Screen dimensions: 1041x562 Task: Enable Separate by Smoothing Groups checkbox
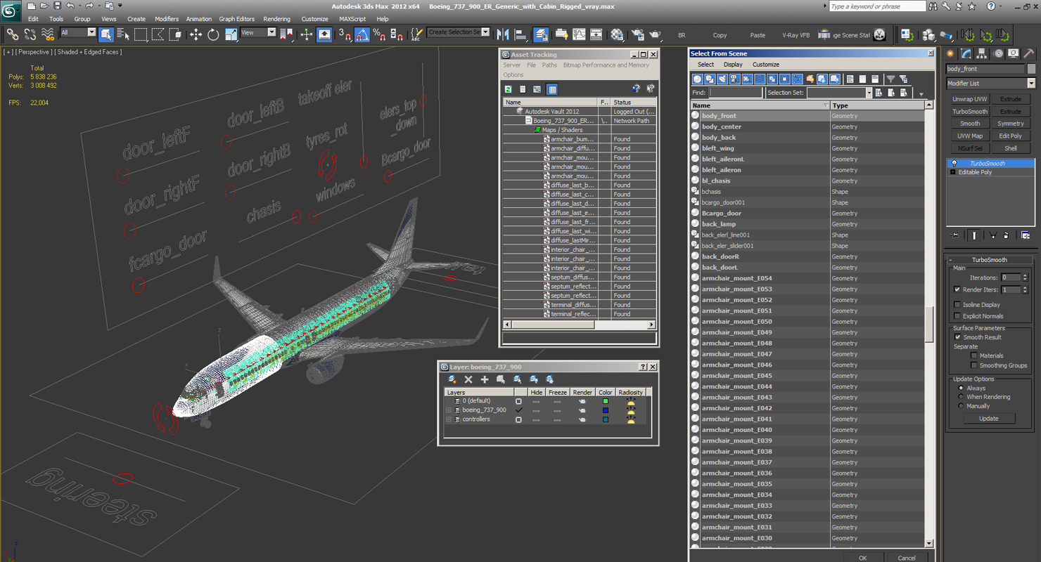(x=974, y=365)
